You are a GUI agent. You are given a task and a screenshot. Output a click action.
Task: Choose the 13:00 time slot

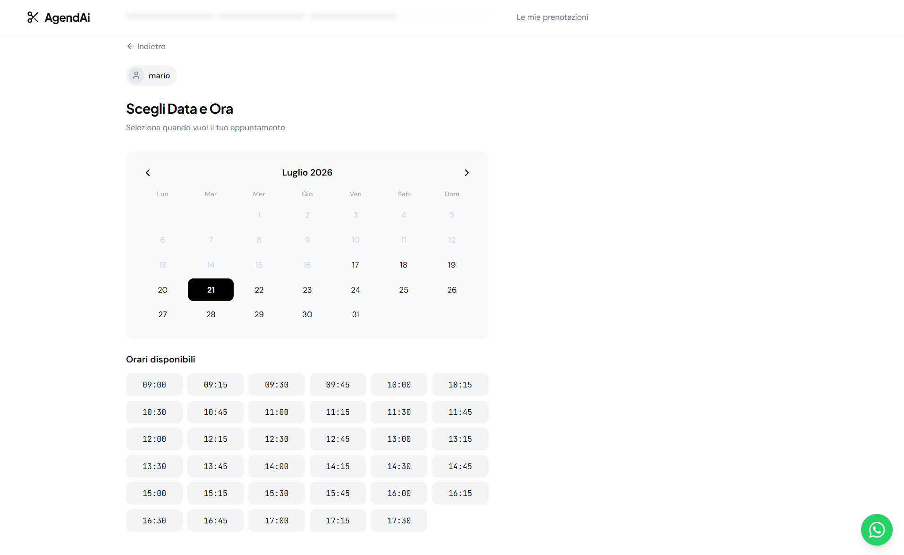(399, 439)
